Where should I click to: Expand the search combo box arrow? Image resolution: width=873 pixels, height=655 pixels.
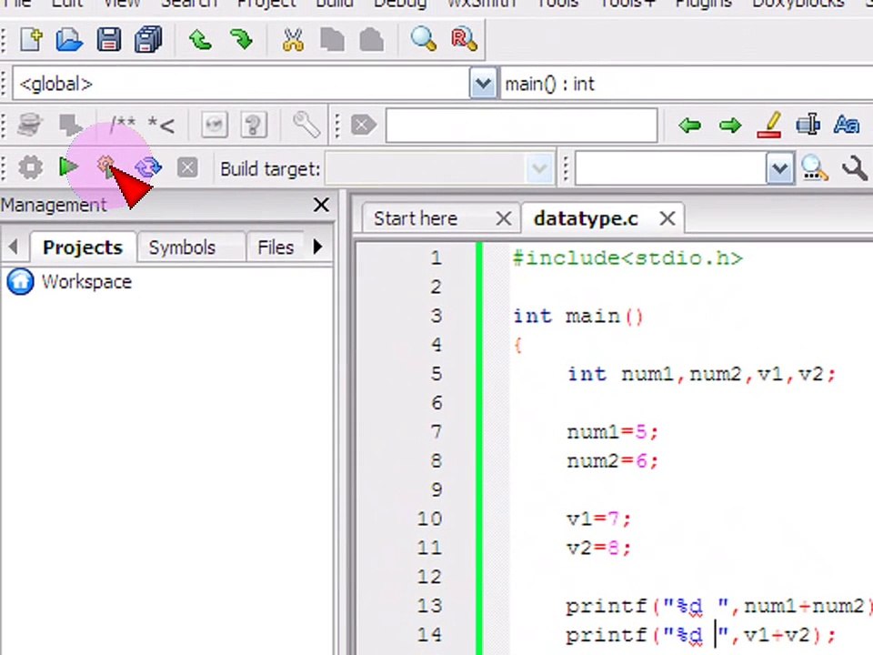779,168
